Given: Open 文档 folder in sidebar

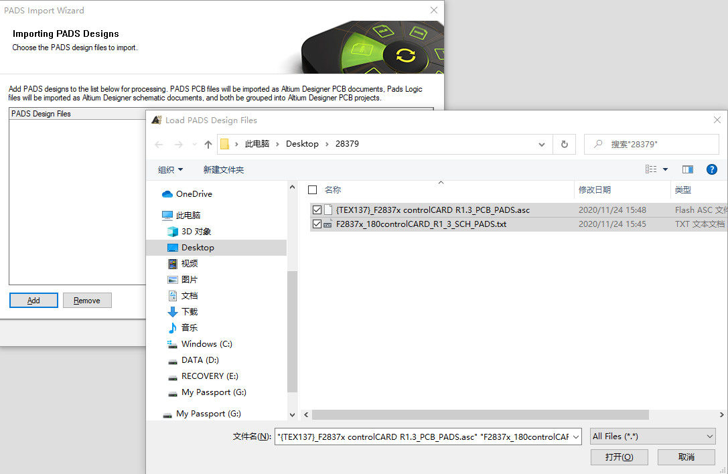Looking at the screenshot, I should 190,296.
